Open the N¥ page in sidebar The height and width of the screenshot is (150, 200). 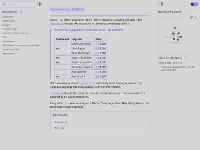pyautogui.click(x=4, y=37)
